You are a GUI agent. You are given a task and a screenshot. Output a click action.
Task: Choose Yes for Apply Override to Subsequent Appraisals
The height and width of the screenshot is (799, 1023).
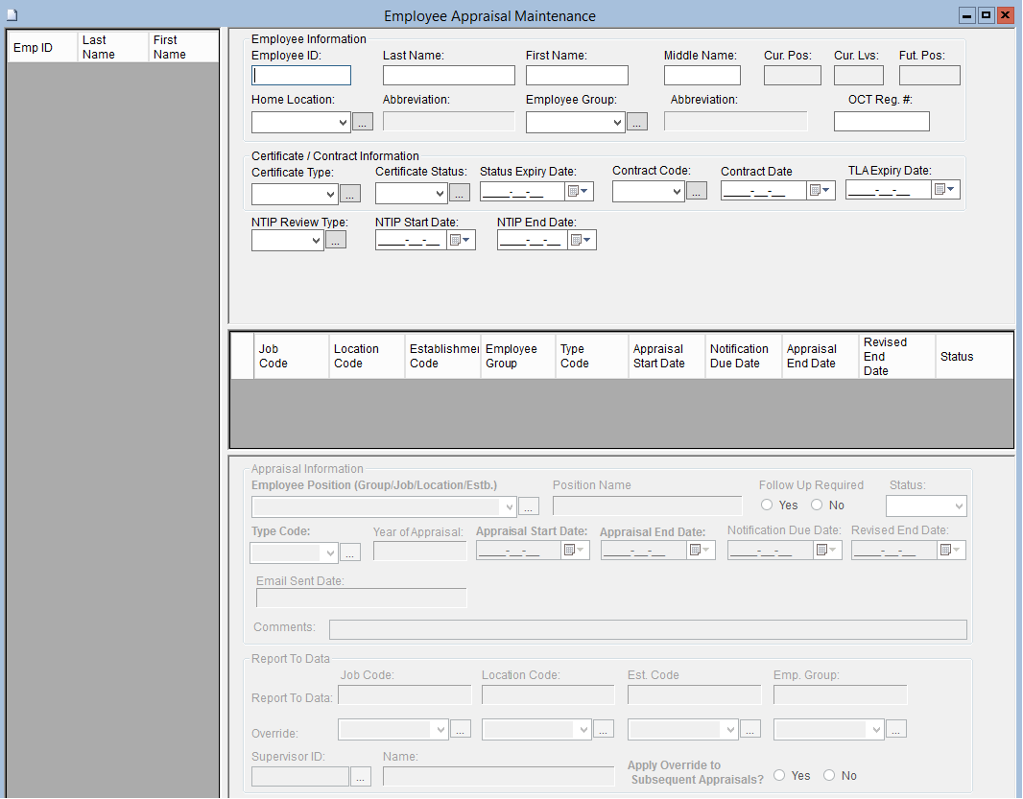tap(779, 775)
